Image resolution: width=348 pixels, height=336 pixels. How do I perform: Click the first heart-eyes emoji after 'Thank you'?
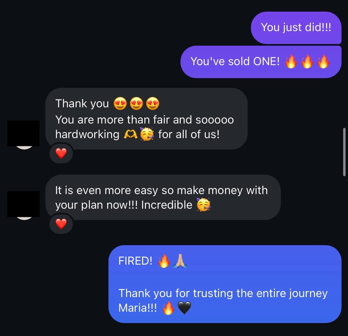[120, 104]
